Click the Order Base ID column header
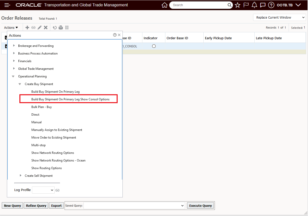Screen dimensions: 308x216 (x=177, y=38)
